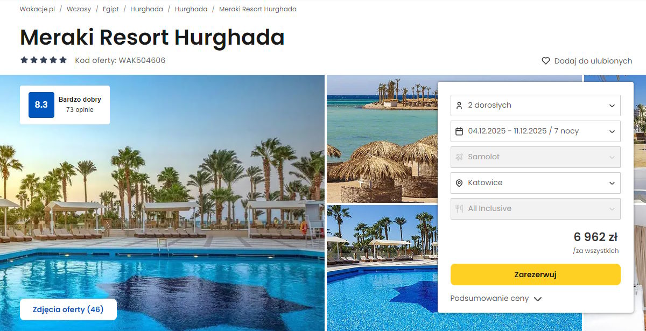Screen dimensions: 646x331
Task: Open Zdjęcia oferty (46) gallery button
Action: 68,309
